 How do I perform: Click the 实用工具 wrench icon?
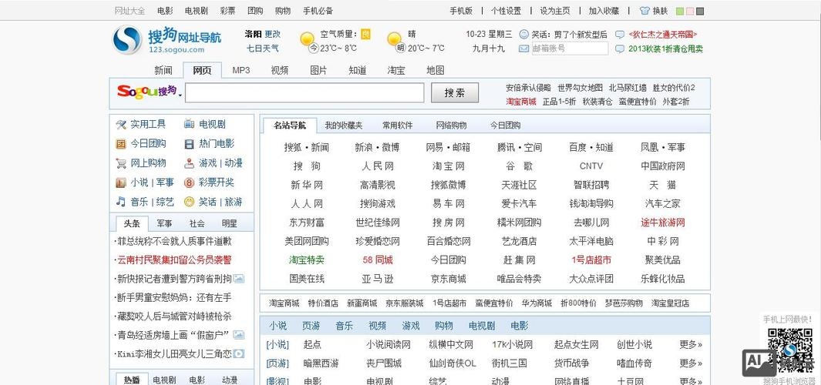[x=121, y=125]
